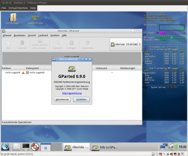
Task: Open the VMware Help menu
Action: [x=33, y=8]
